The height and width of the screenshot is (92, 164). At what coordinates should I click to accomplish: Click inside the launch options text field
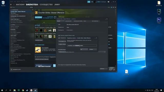(82, 45)
